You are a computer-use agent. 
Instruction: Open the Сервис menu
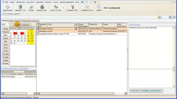[12, 2]
